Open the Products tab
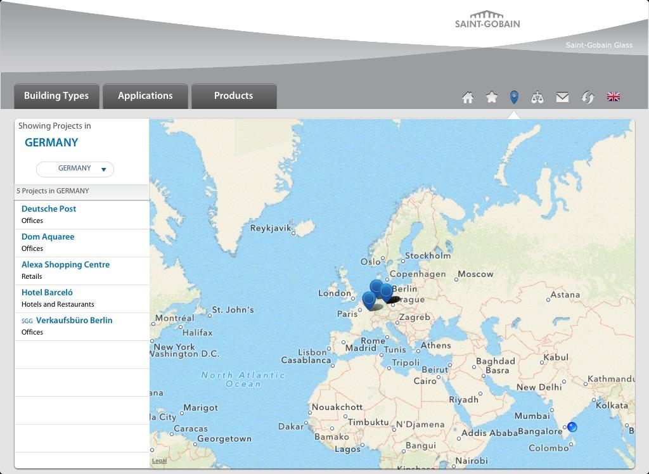This screenshot has height=474, width=649. coord(234,96)
